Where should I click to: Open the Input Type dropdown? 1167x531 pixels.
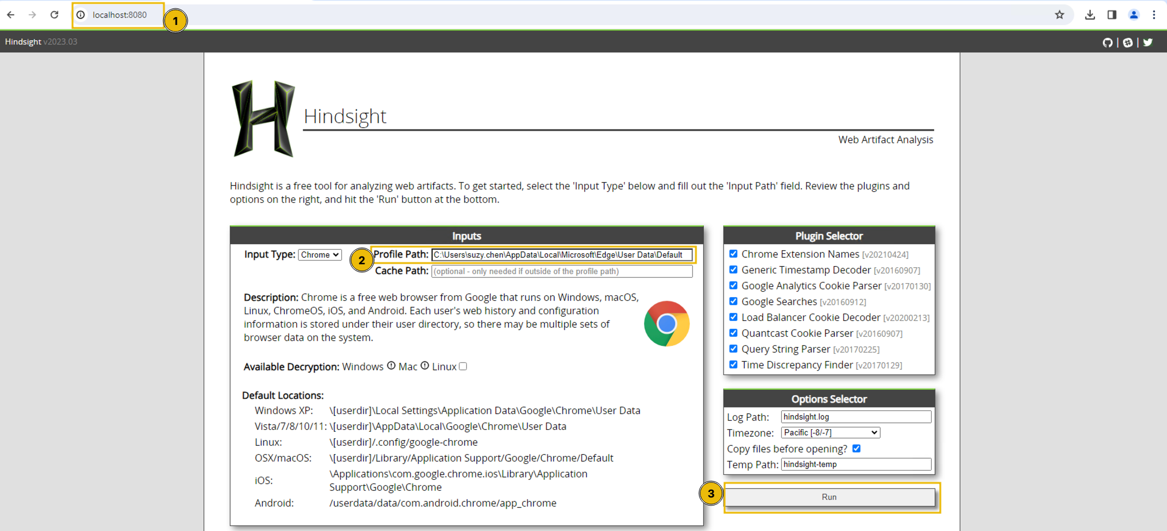[320, 255]
